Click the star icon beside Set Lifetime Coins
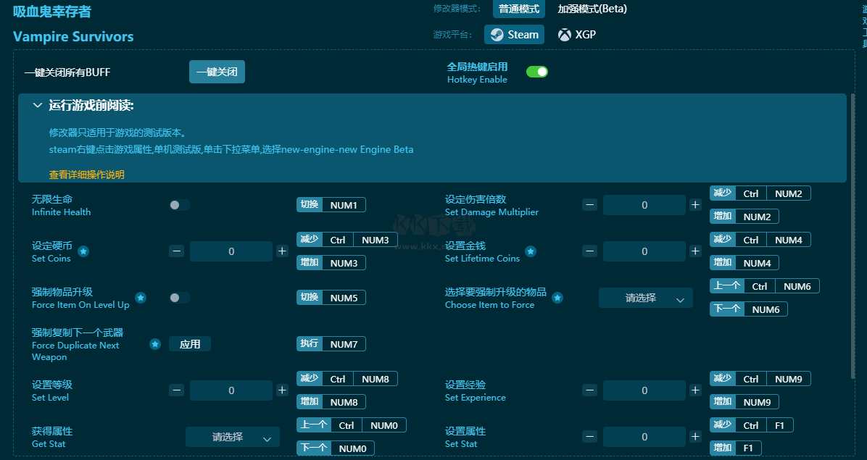 tap(530, 251)
